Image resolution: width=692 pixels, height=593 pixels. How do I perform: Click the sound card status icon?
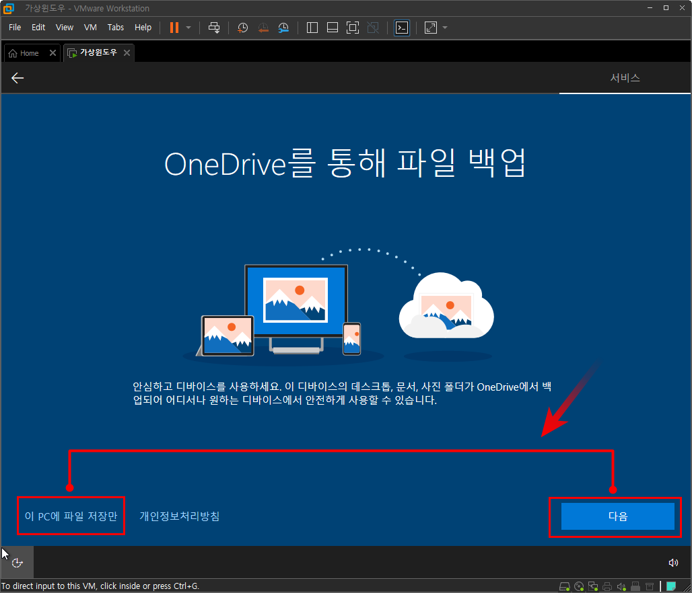pos(621,586)
